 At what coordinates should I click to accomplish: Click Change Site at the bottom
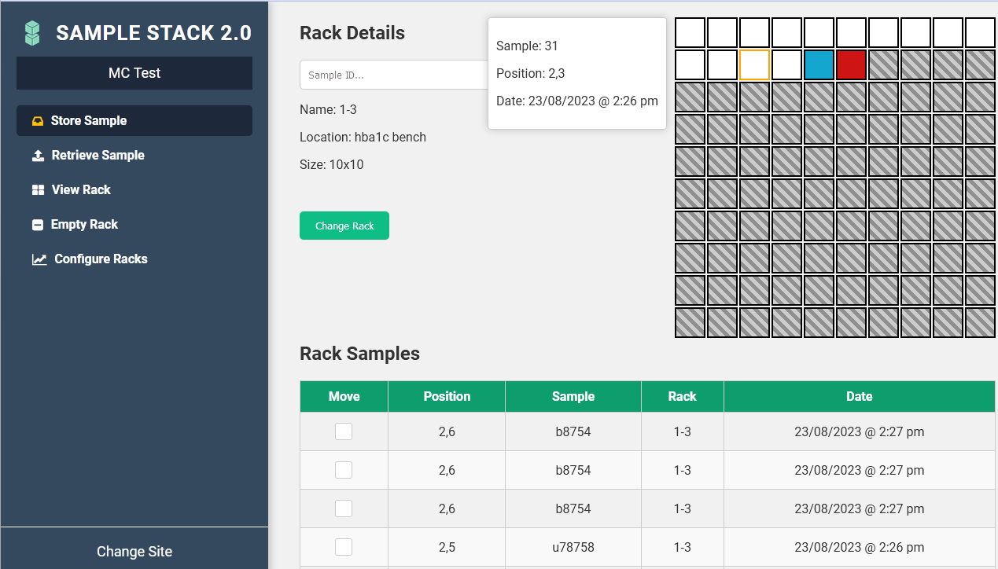134,551
